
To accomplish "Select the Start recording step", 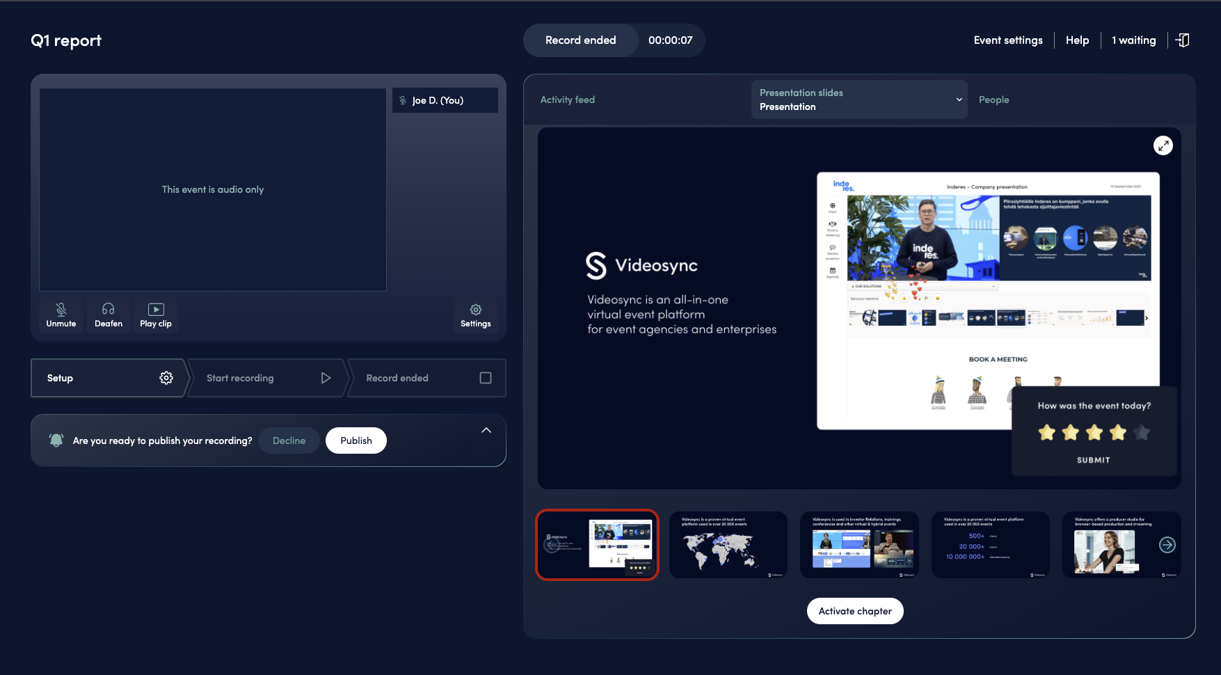I will (267, 378).
